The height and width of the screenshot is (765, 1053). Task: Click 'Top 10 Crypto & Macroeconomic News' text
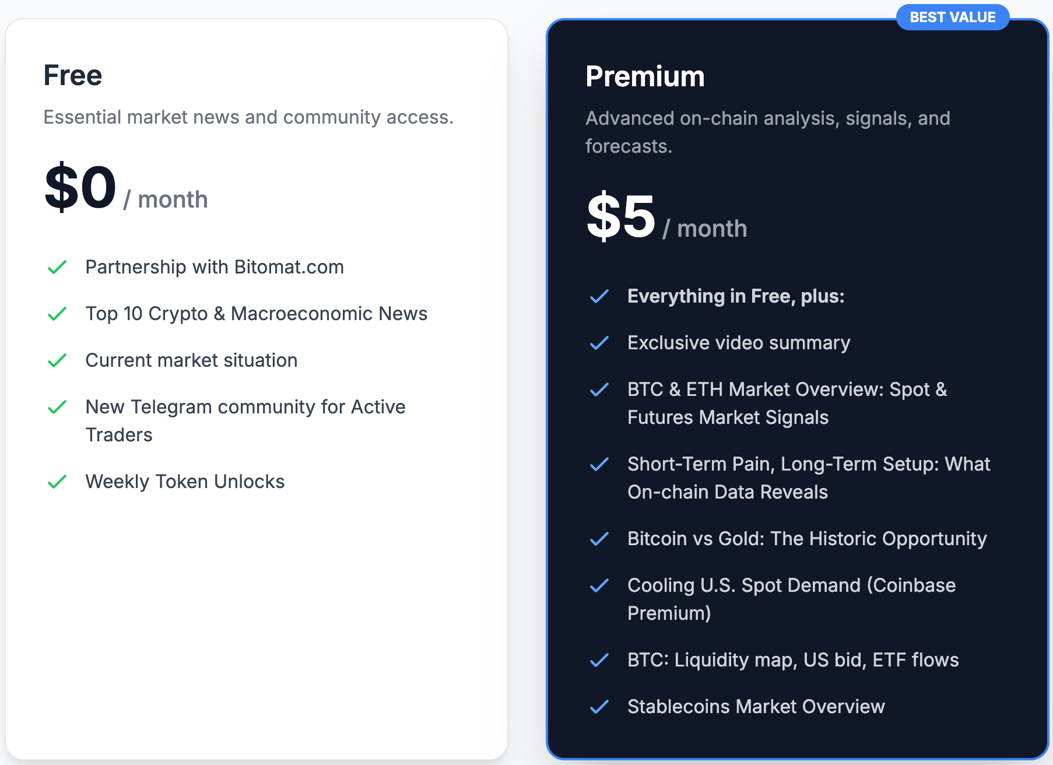[x=257, y=314]
